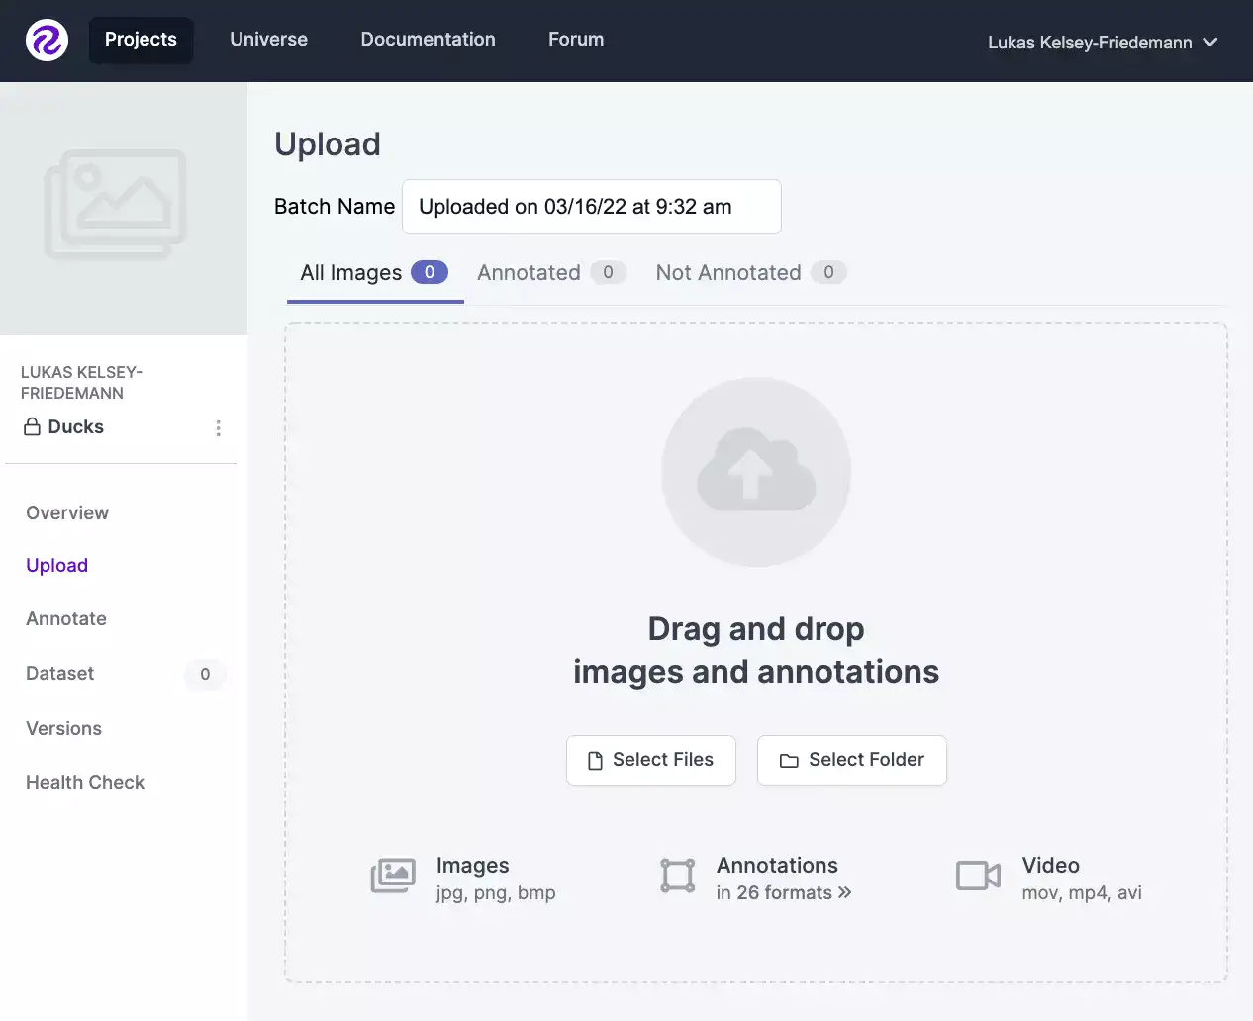Image resolution: width=1253 pixels, height=1021 pixels.
Task: Click the lock icon beside Ducks
Action: 33,427
